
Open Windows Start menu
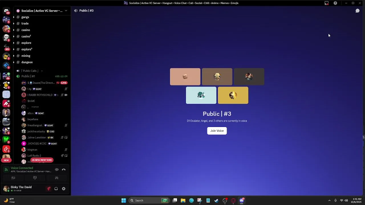[x=123, y=200]
